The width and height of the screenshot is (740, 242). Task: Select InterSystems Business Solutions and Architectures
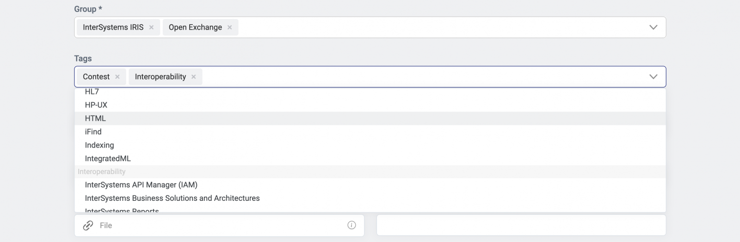click(x=172, y=199)
